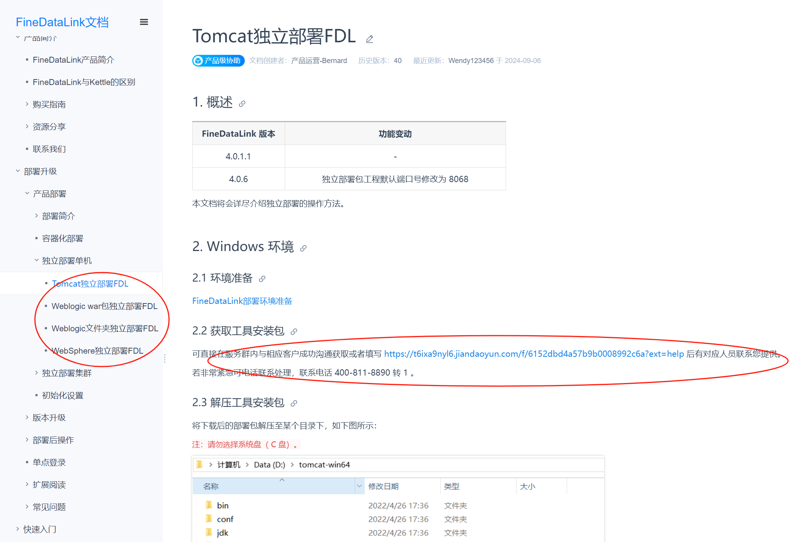
Task: Click the edit pencil icon beside the title
Action: 370,39
